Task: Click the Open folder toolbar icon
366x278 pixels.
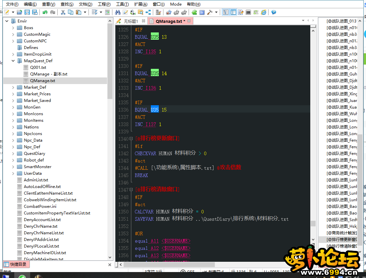Action: tap(20, 12)
